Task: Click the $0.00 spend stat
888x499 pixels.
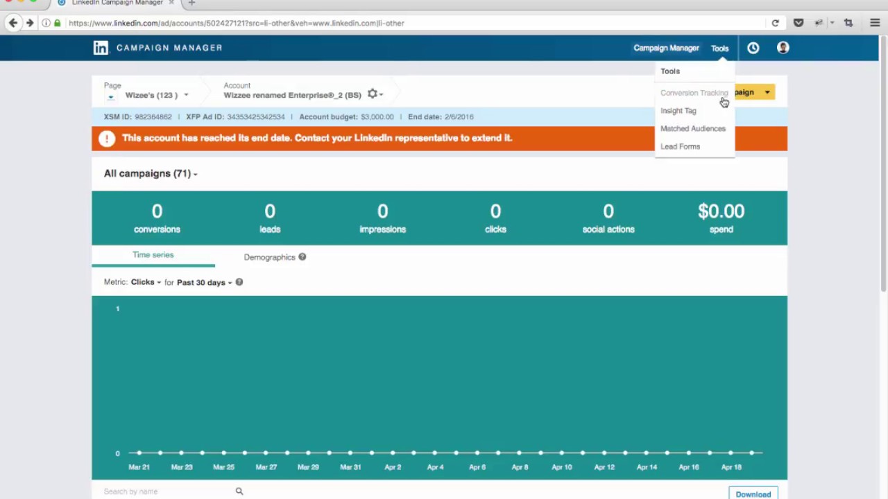Action: [x=721, y=218]
